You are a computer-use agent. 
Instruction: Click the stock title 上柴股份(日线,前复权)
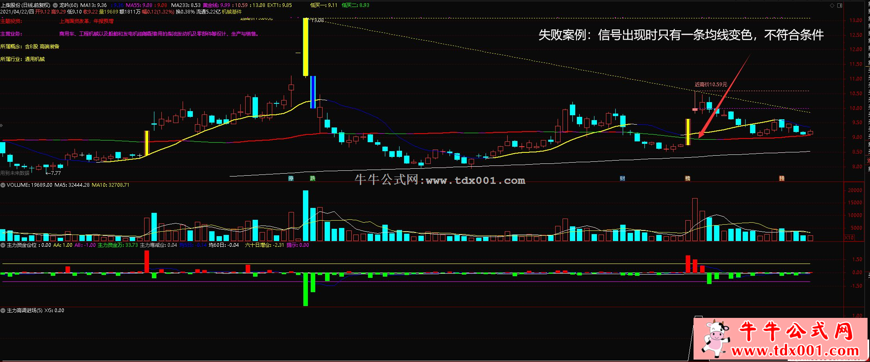[x=25, y=5]
